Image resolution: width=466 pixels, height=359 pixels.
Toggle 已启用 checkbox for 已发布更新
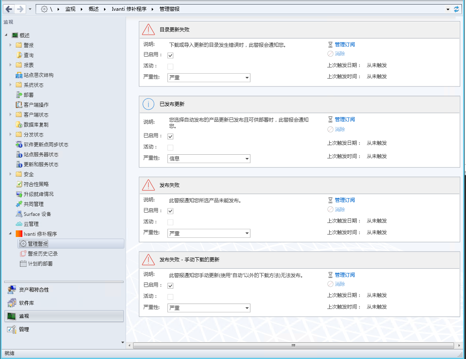pyautogui.click(x=170, y=136)
